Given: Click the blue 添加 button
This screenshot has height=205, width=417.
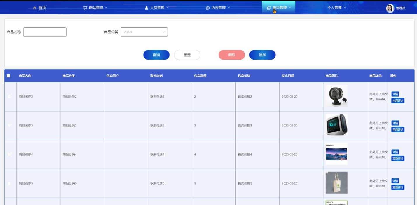Looking at the screenshot, I should 262,55.
